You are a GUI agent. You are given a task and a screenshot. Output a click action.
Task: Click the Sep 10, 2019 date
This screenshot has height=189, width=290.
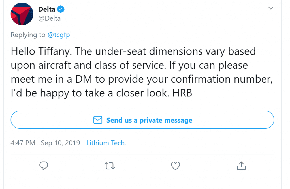click(61, 143)
